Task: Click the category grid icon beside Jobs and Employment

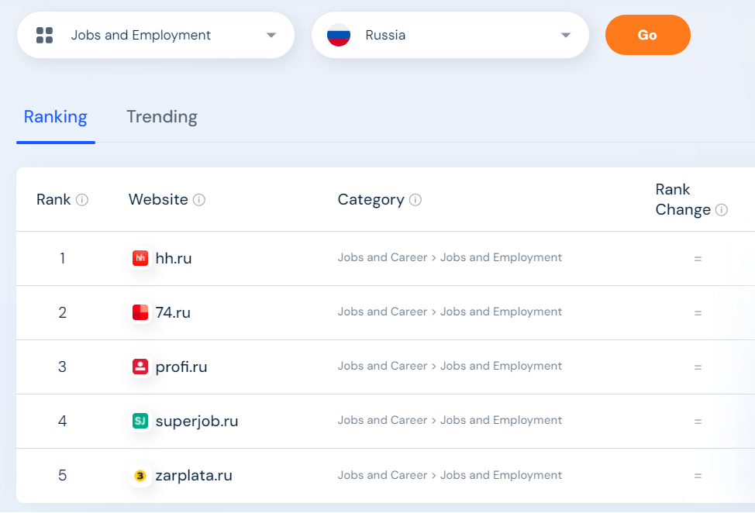Action: coord(44,35)
